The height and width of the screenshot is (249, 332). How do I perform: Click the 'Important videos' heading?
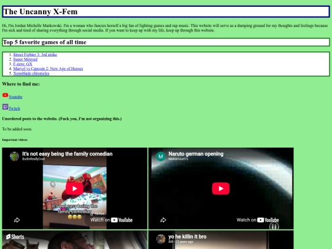tap(15, 140)
